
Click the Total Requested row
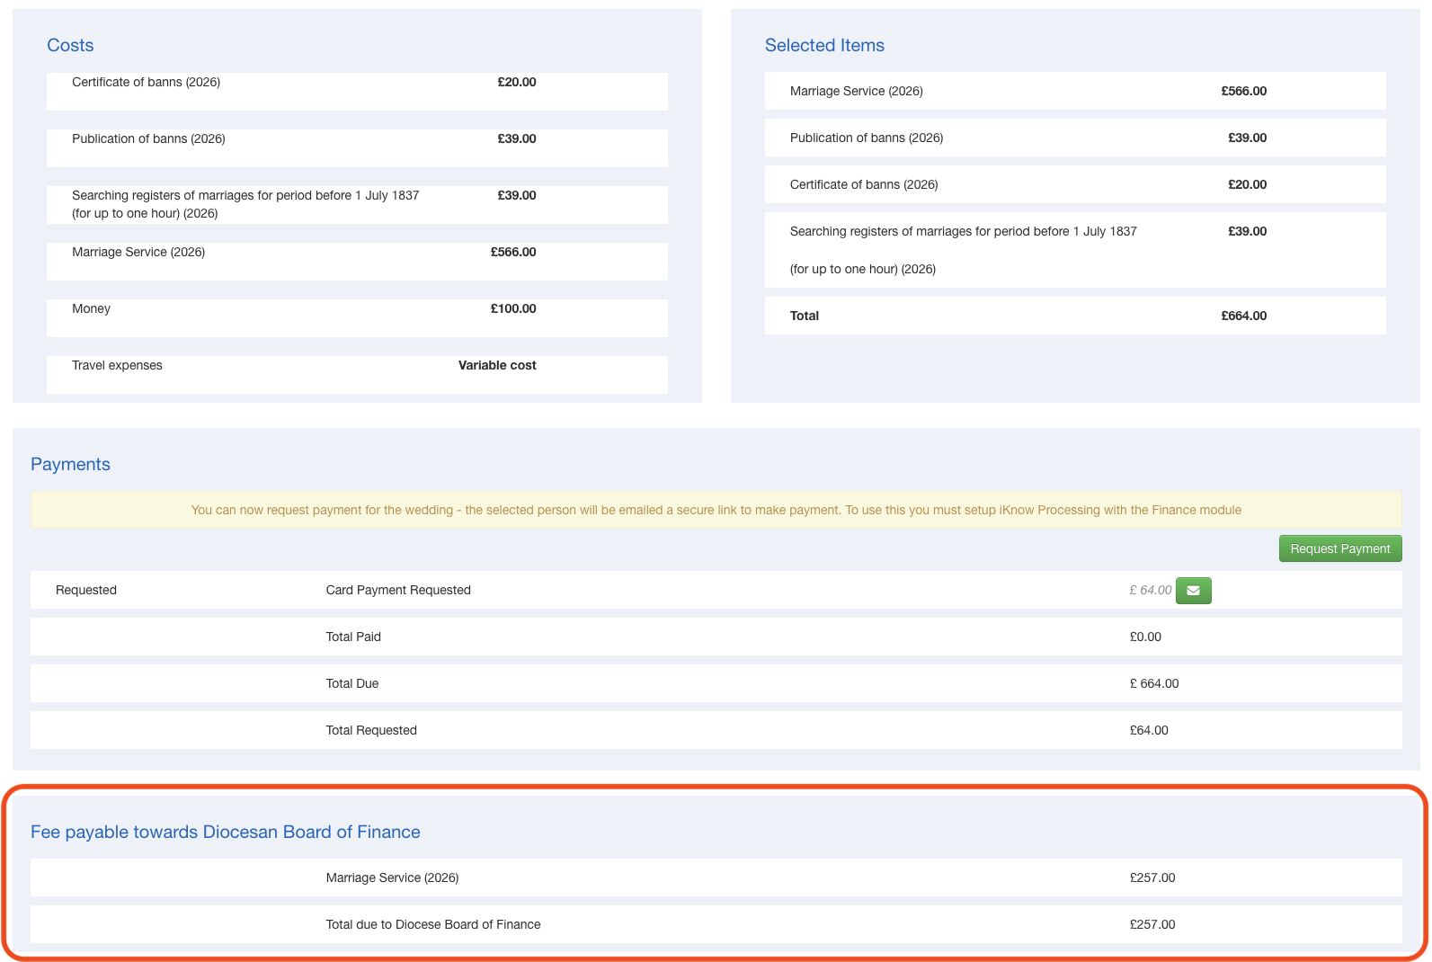click(716, 730)
